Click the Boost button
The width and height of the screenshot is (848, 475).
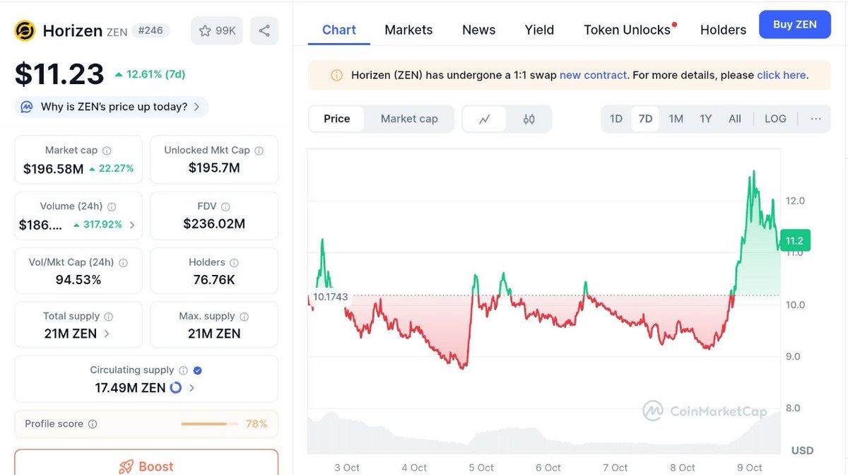[x=146, y=463]
